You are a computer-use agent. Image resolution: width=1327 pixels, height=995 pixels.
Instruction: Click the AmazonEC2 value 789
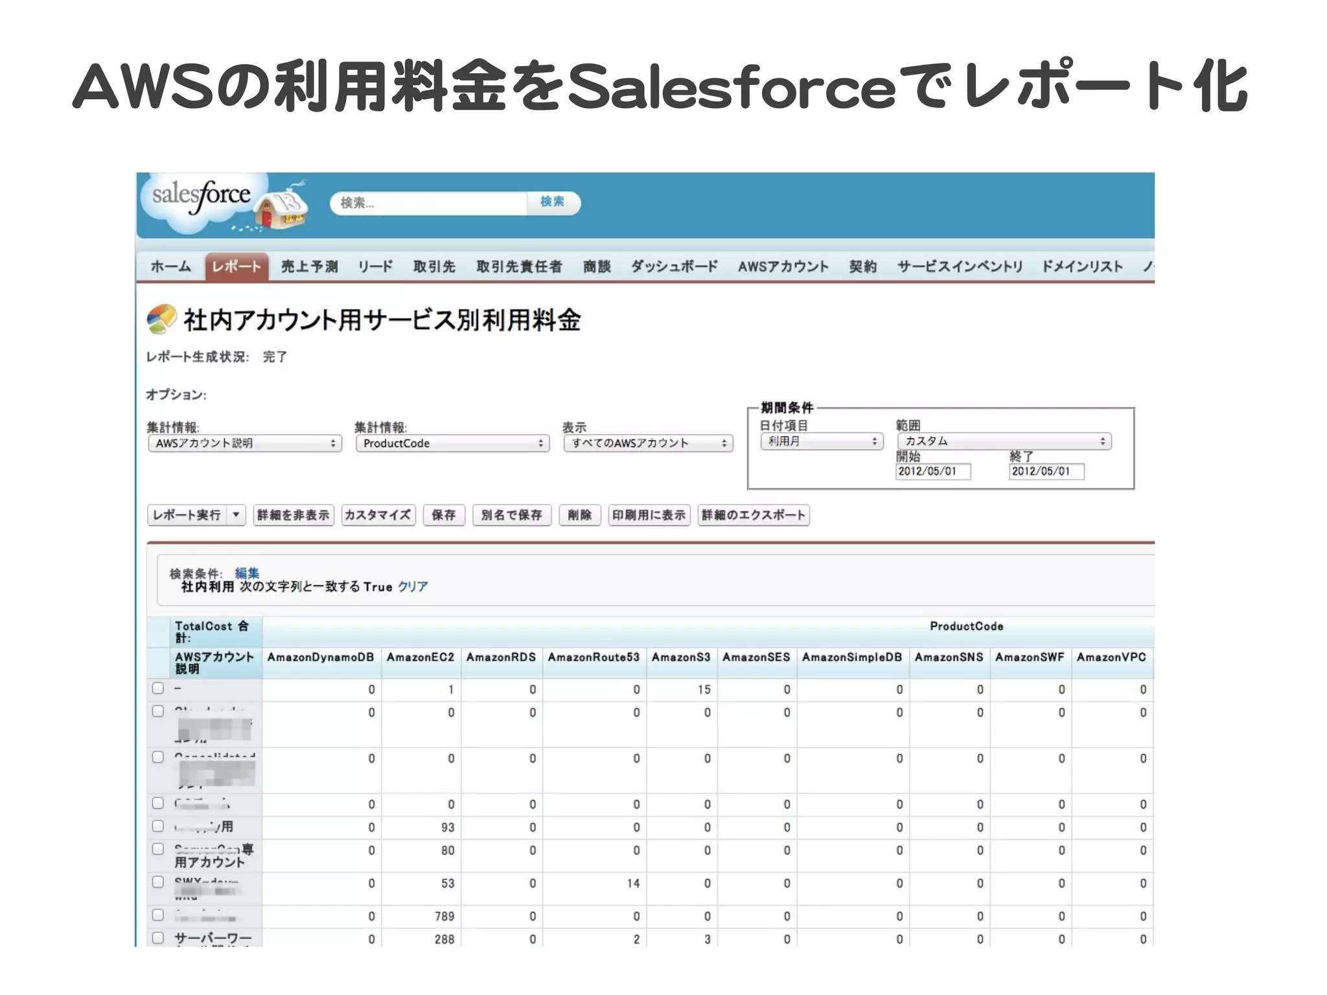tap(444, 917)
